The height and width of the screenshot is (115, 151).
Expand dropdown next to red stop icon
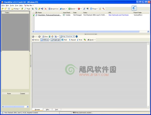81,9
